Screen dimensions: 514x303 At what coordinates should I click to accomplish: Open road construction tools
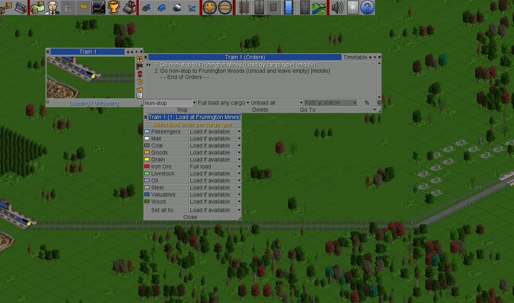(259, 7)
